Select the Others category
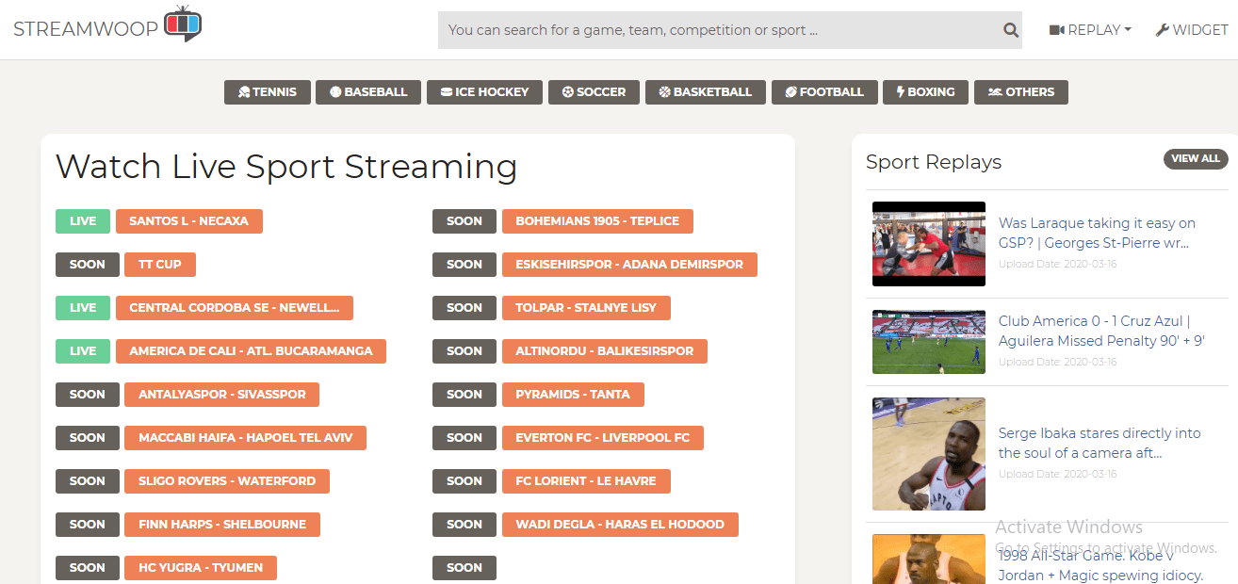 (1021, 92)
